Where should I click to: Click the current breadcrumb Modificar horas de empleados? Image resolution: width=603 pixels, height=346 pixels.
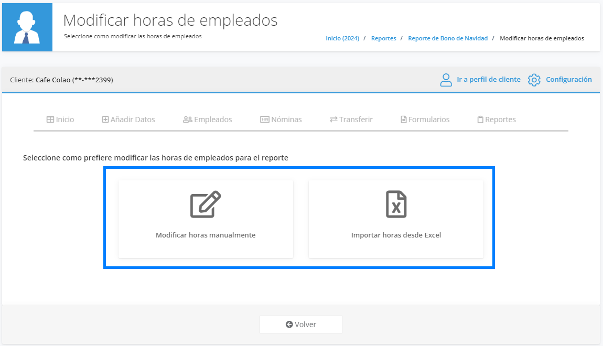[542, 38]
